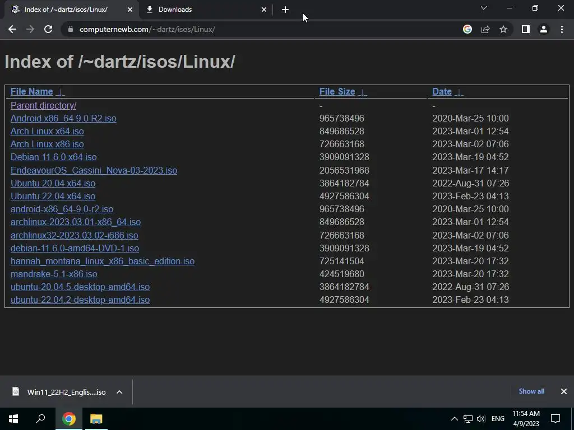Click the Index of /~dartz/isos/Linux/ heading
The image size is (574, 430).
(120, 62)
